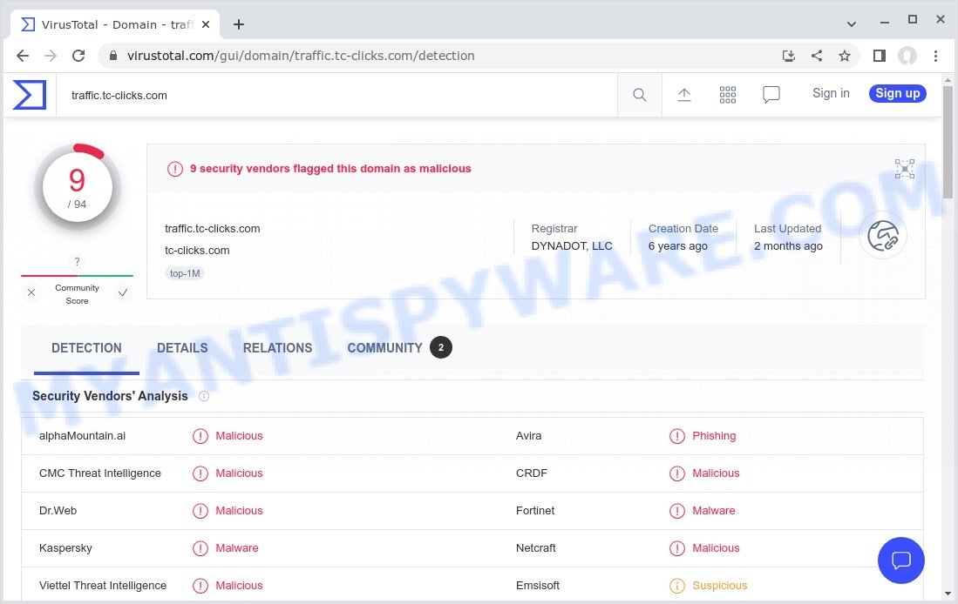The image size is (958, 604).
Task: Click the Dr.Web vendor name
Action: (58, 511)
